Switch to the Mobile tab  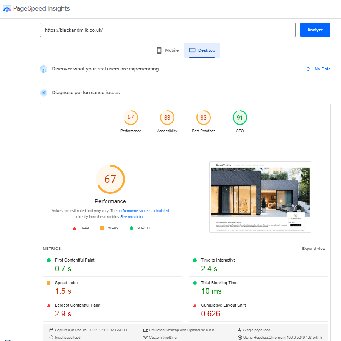[167, 50]
